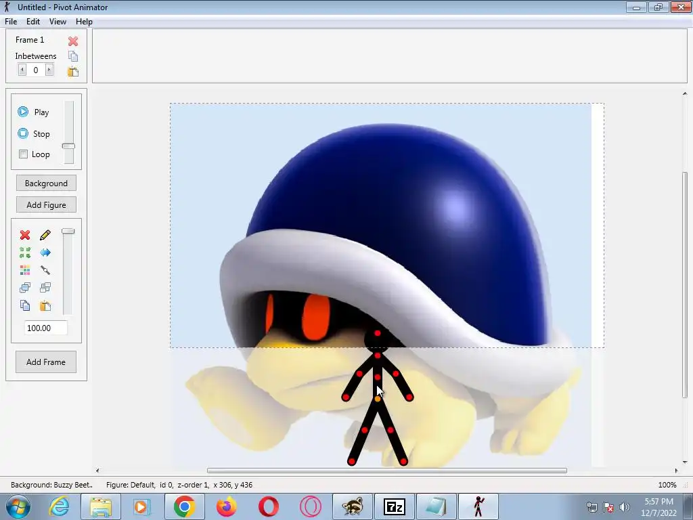693x520 pixels.
Task: Open the red Opera browser icon
Action: pos(268,506)
